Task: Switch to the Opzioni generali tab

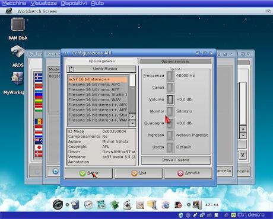Action: pos(101,61)
